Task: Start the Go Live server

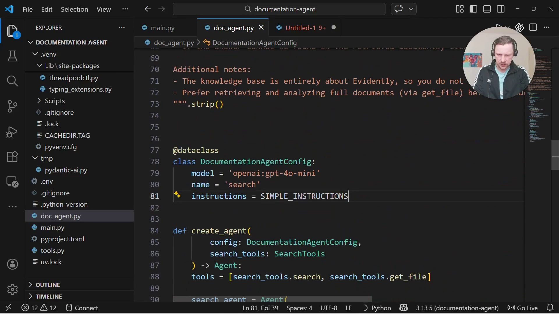Action: click(522, 308)
